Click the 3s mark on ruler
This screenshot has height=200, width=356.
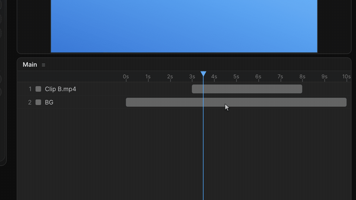192,77
